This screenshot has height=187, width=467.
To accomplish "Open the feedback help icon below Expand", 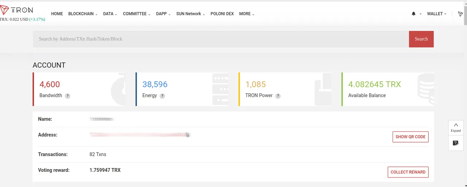I will [456, 143].
